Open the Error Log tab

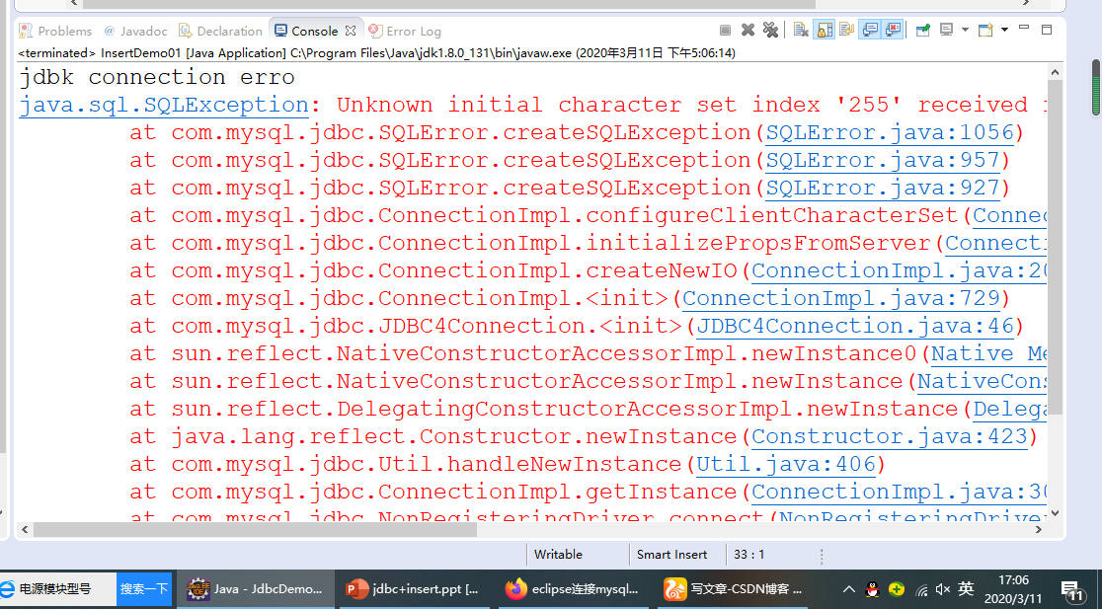[x=406, y=31]
